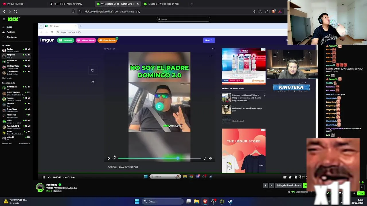This screenshot has height=206, width=367.
Task: Click imgur 'New post' button
Action: click(66, 40)
